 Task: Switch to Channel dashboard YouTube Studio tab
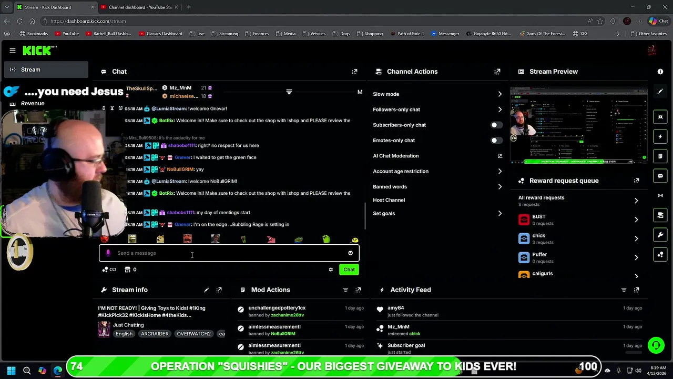140,7
